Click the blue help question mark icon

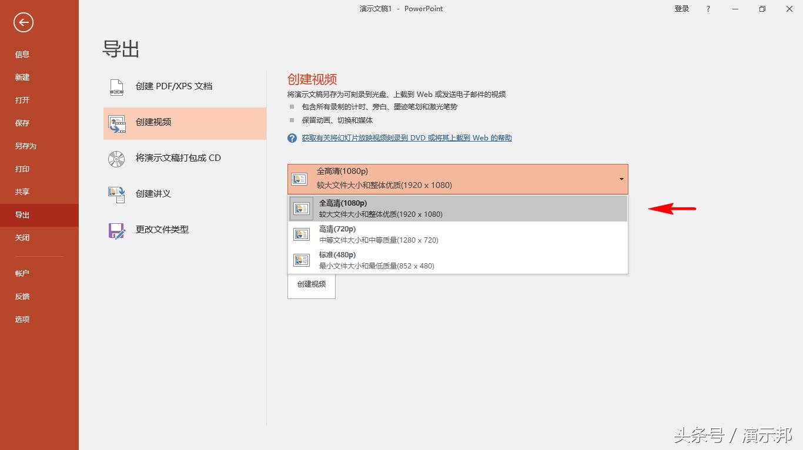292,137
